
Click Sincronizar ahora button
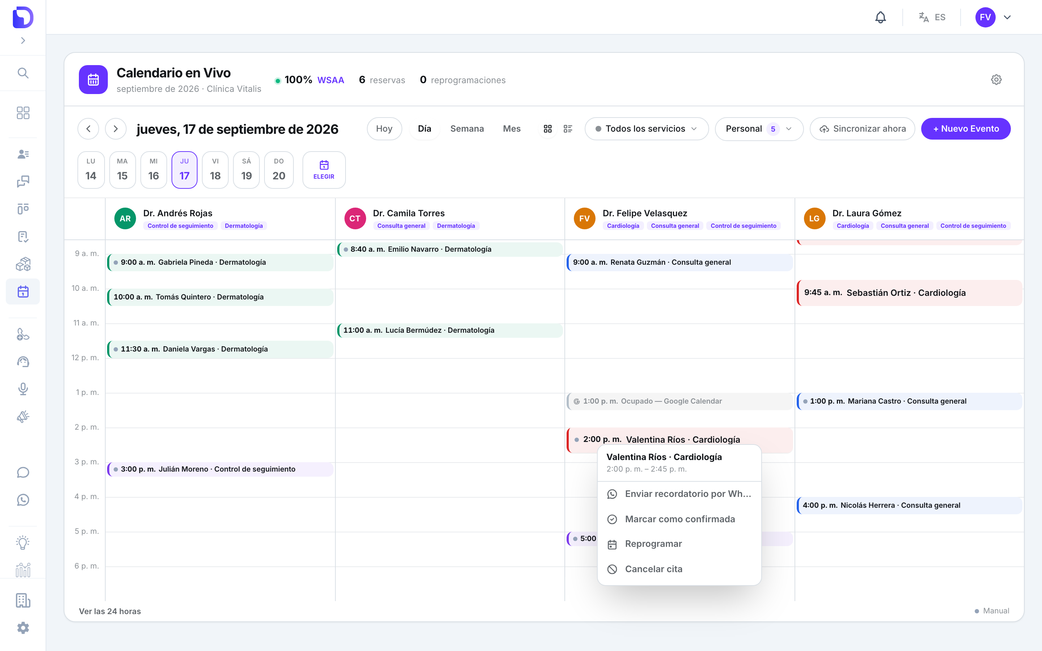pos(863,129)
